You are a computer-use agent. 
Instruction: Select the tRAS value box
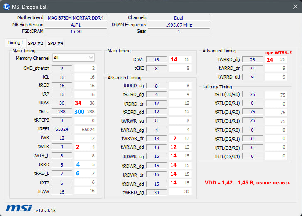point(61,103)
